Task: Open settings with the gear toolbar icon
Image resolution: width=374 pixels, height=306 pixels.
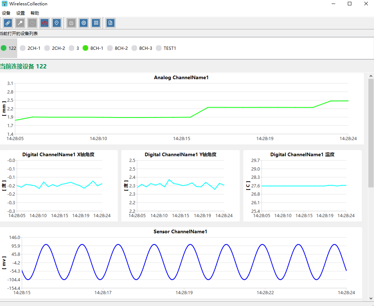Action: 84,23
